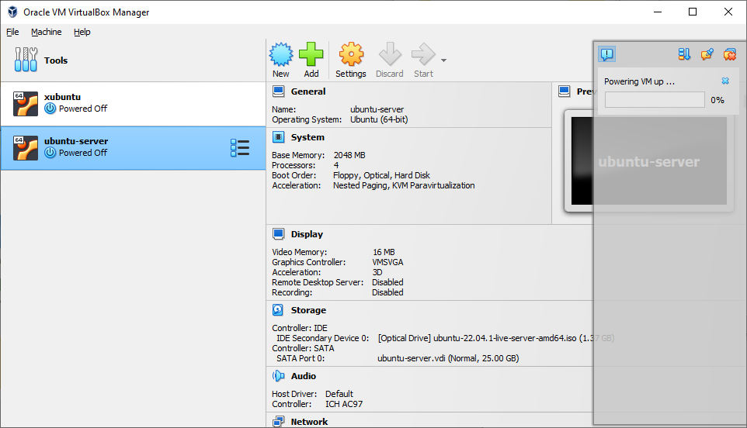Click the System section header
The image size is (747, 428).
tap(307, 137)
